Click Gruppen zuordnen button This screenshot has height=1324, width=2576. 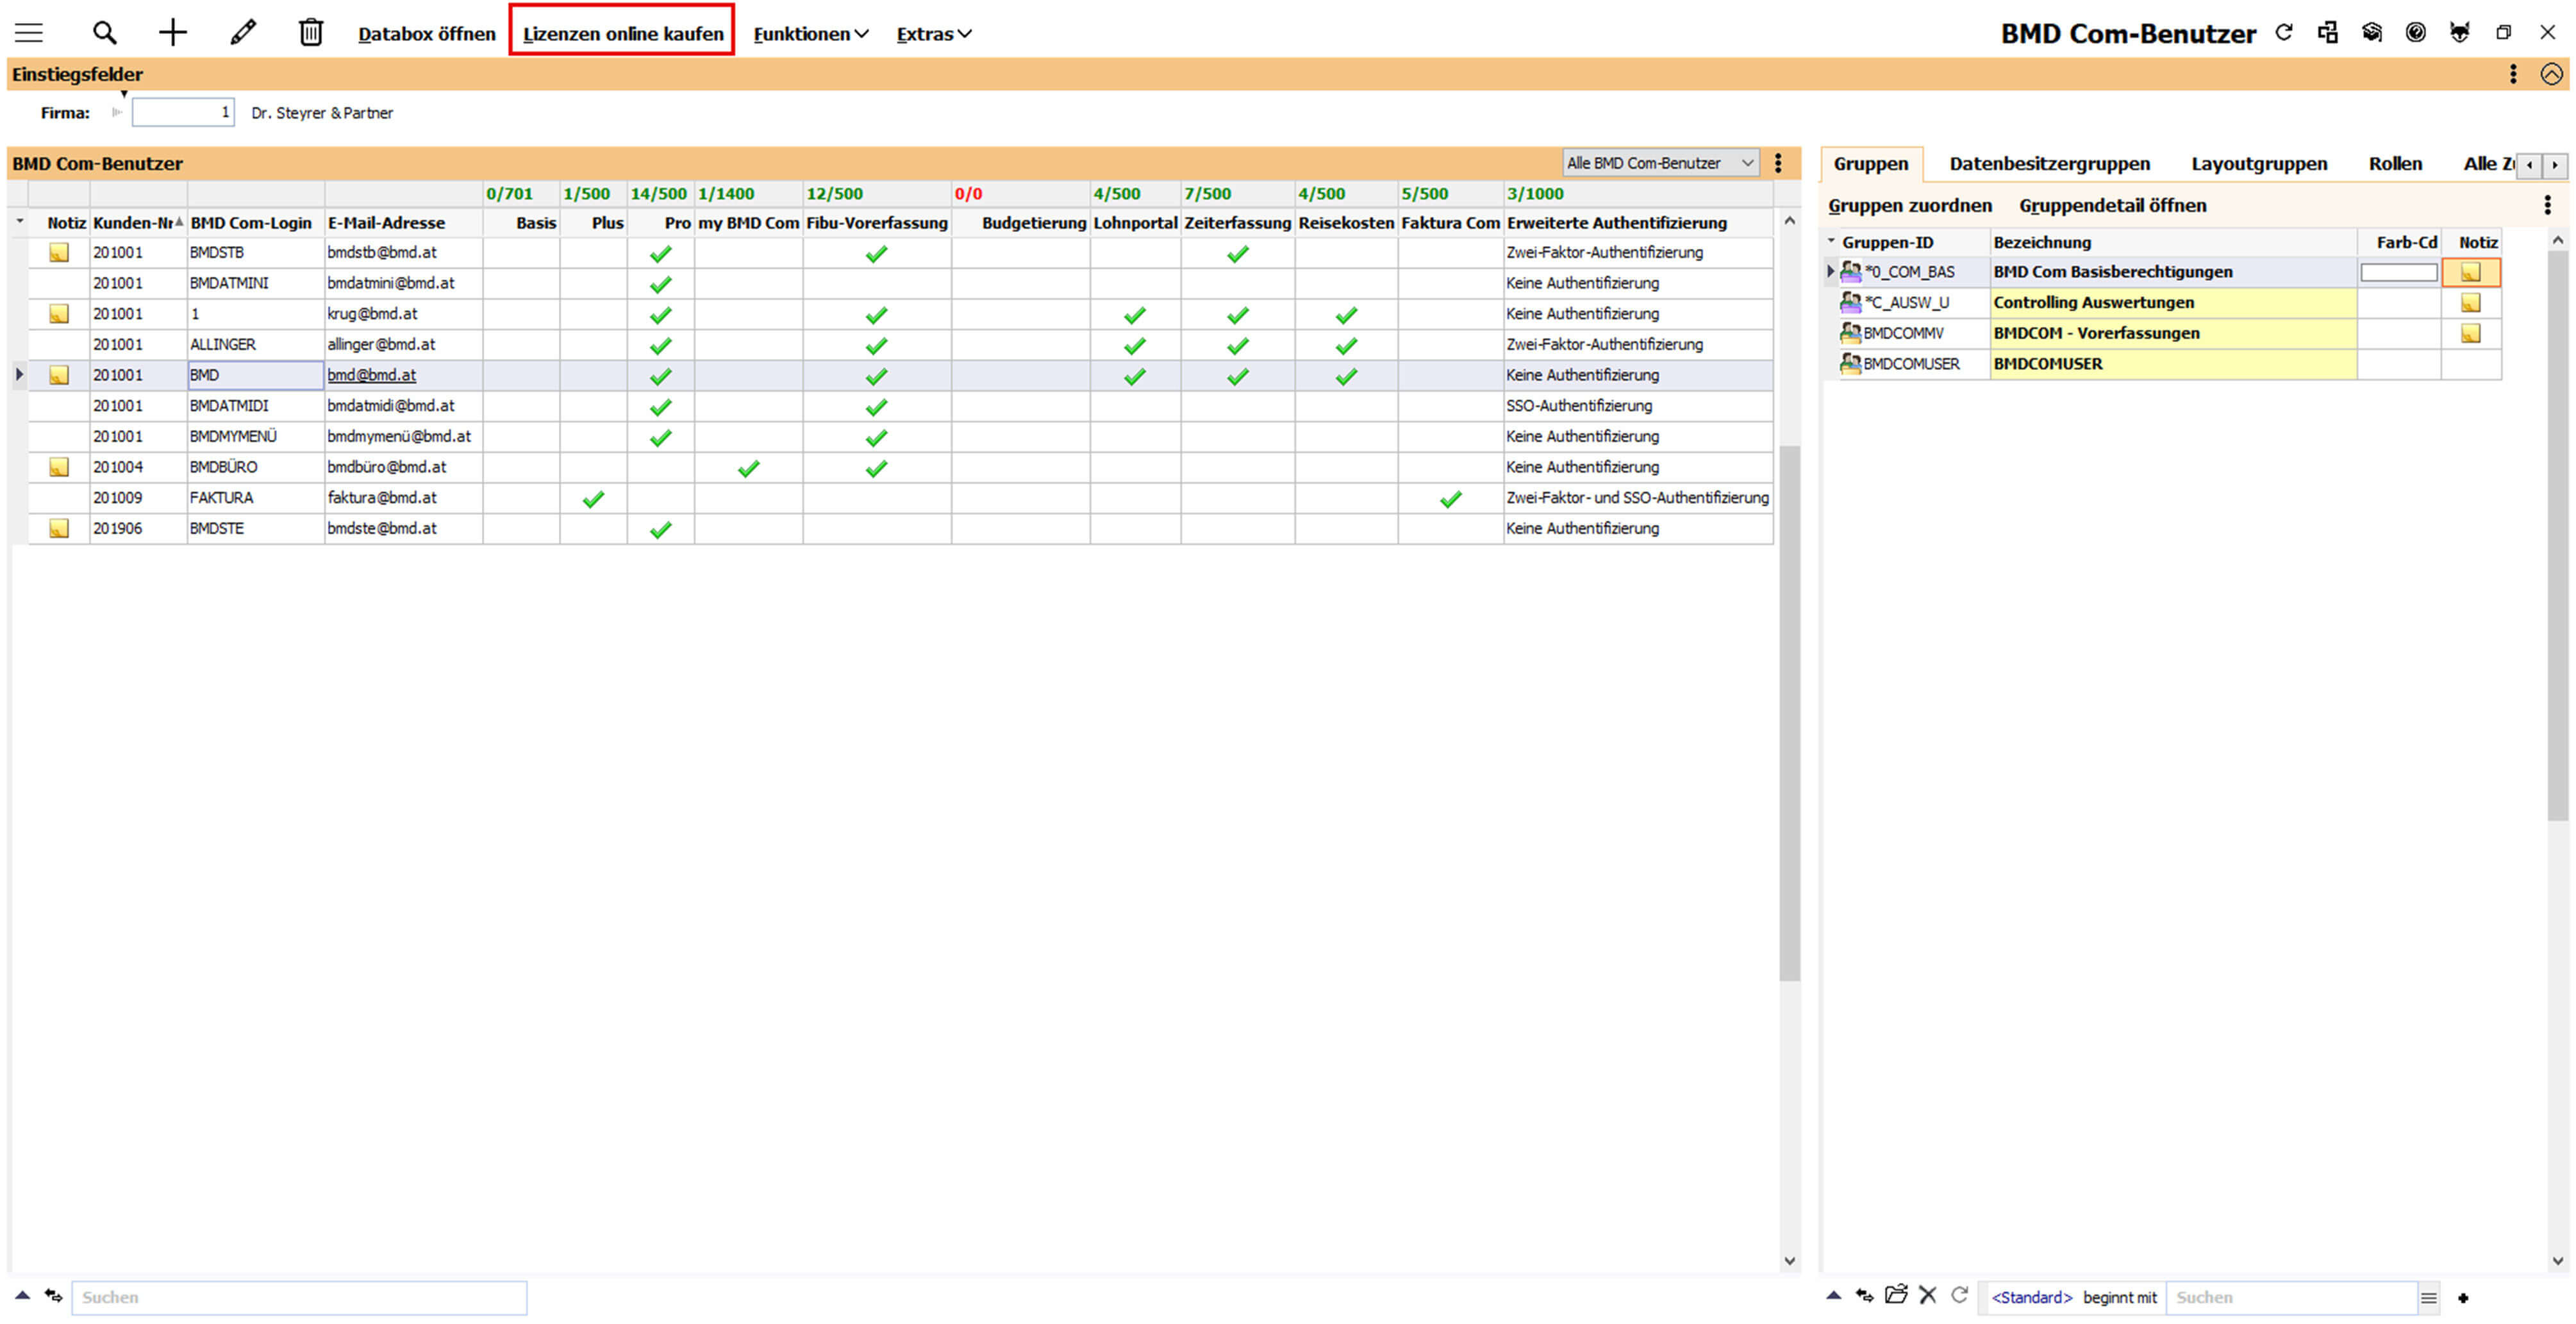pyautogui.click(x=1909, y=206)
